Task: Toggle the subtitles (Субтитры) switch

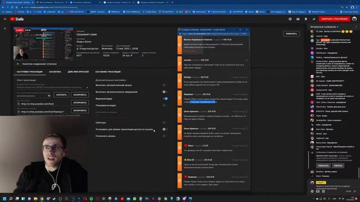Action: point(165,122)
